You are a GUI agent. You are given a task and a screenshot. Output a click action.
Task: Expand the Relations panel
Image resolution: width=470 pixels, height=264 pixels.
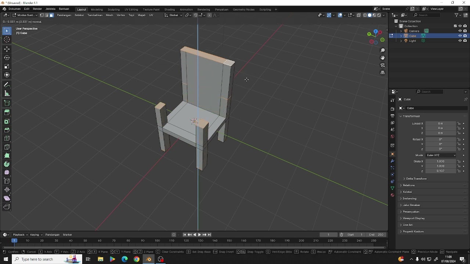(408, 185)
